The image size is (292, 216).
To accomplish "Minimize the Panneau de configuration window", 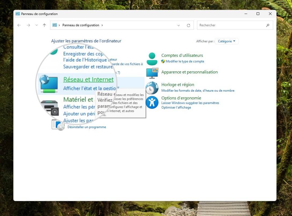I will point(246,14).
